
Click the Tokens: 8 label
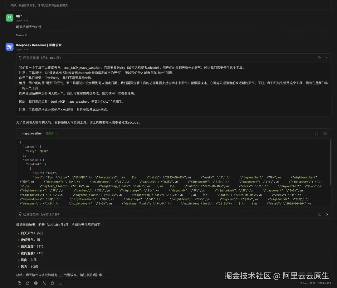(x=21, y=35)
